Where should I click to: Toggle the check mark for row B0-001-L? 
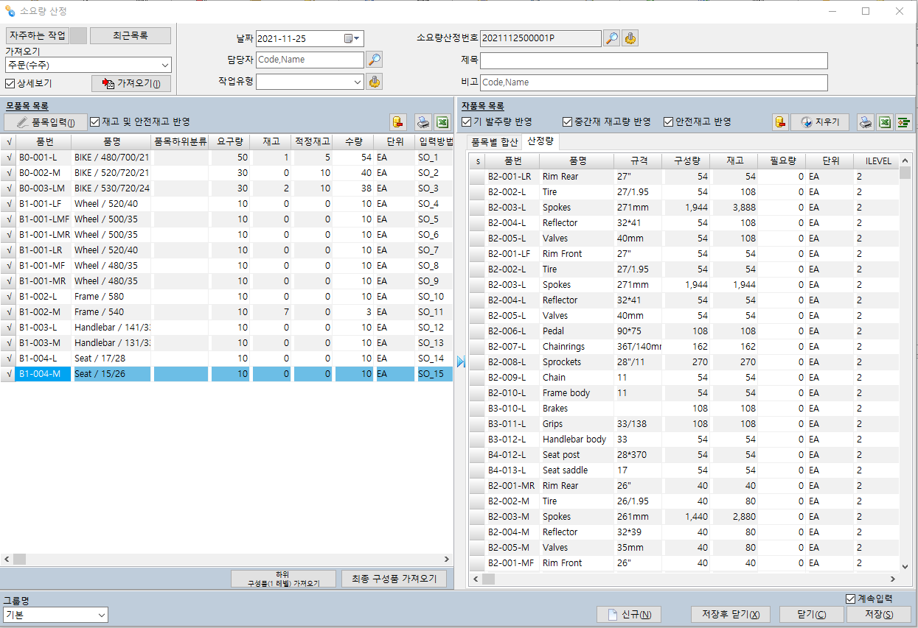click(8, 157)
